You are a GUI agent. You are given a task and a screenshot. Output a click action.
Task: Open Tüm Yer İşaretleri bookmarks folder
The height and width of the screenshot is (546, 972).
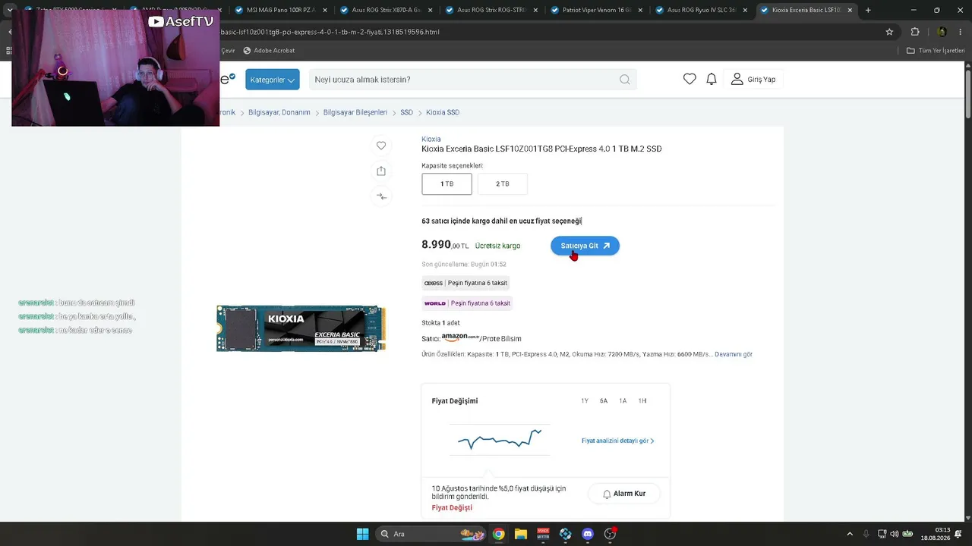[936, 51]
